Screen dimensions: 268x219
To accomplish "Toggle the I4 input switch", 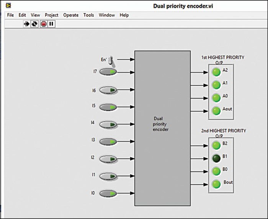I will [x=108, y=124].
